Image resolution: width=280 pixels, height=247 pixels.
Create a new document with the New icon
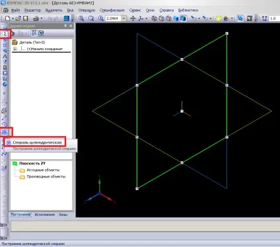tap(8, 18)
